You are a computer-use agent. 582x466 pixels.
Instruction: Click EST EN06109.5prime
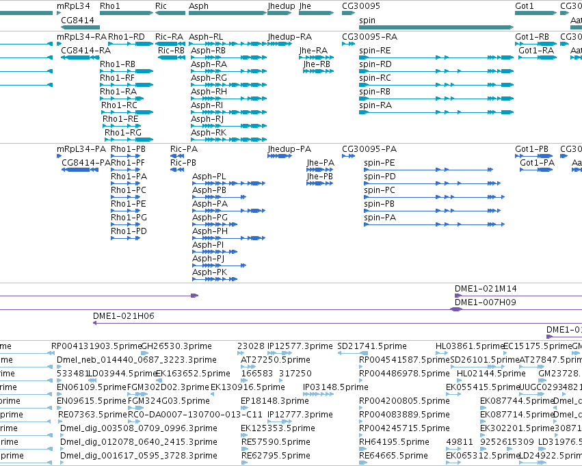pos(92,387)
